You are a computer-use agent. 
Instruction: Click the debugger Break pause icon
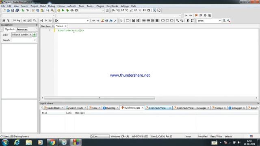144,11
